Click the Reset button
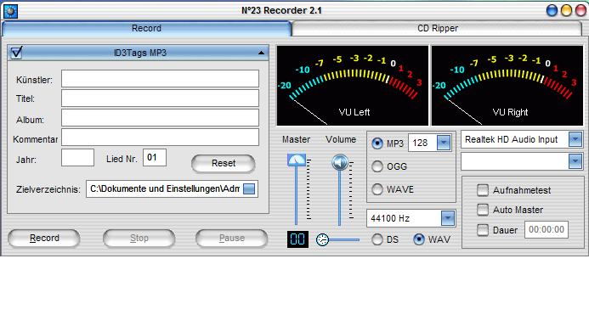The image size is (589, 326). point(224,163)
